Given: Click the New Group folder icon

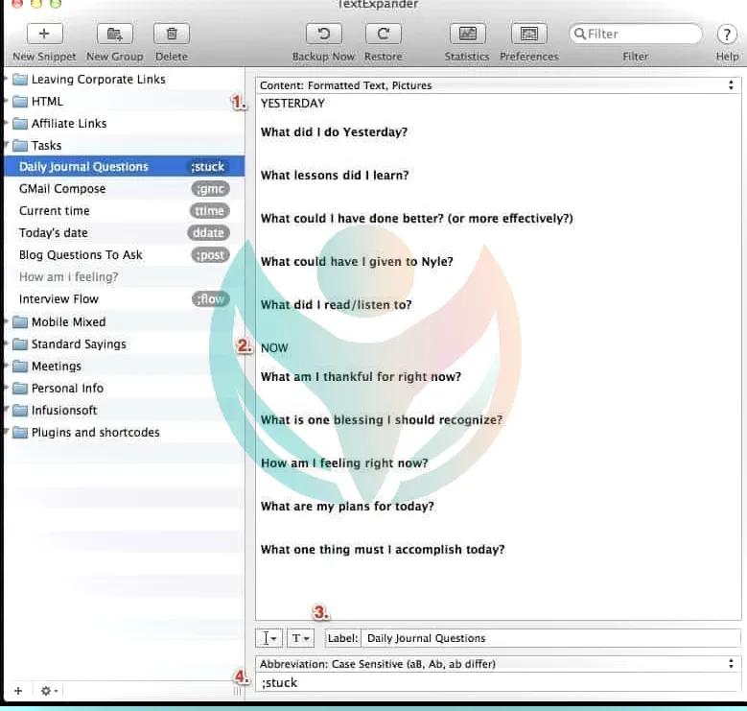Looking at the screenshot, I should pyautogui.click(x=114, y=35).
